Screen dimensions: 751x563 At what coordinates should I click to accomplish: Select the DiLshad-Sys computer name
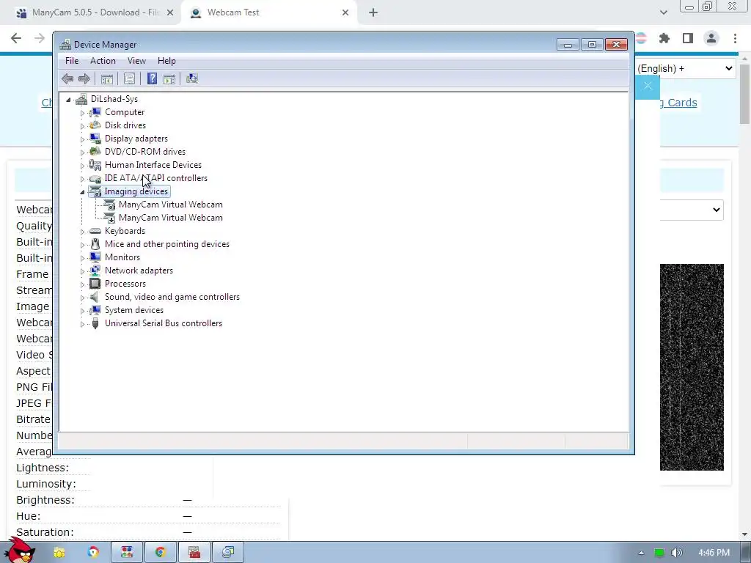coord(114,99)
